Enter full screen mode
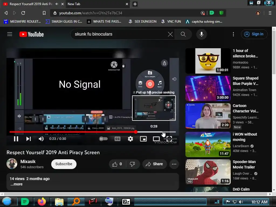Screen dimensions: 276x207 169,139
